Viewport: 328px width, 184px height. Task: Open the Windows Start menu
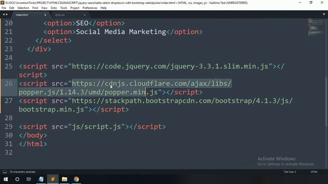6,179
